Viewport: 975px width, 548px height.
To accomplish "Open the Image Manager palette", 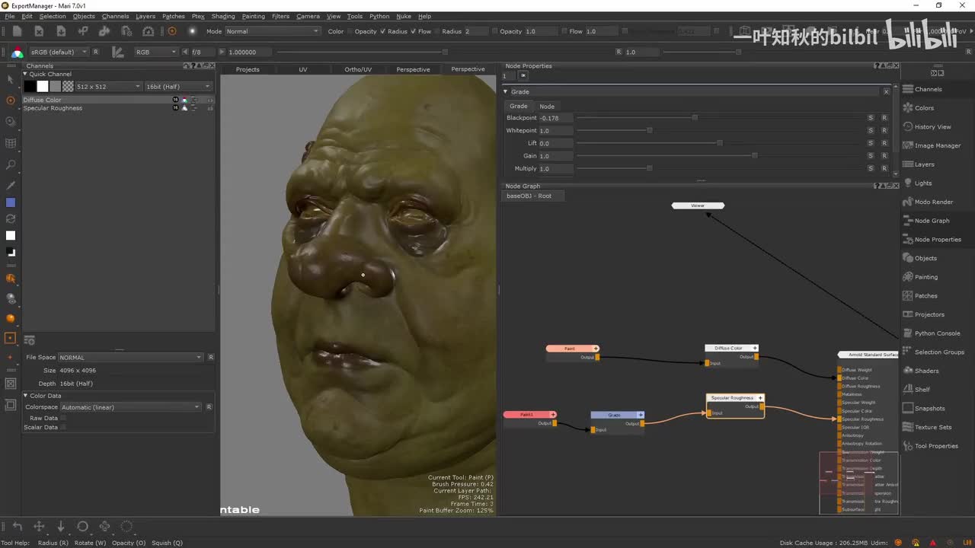I will point(937,145).
